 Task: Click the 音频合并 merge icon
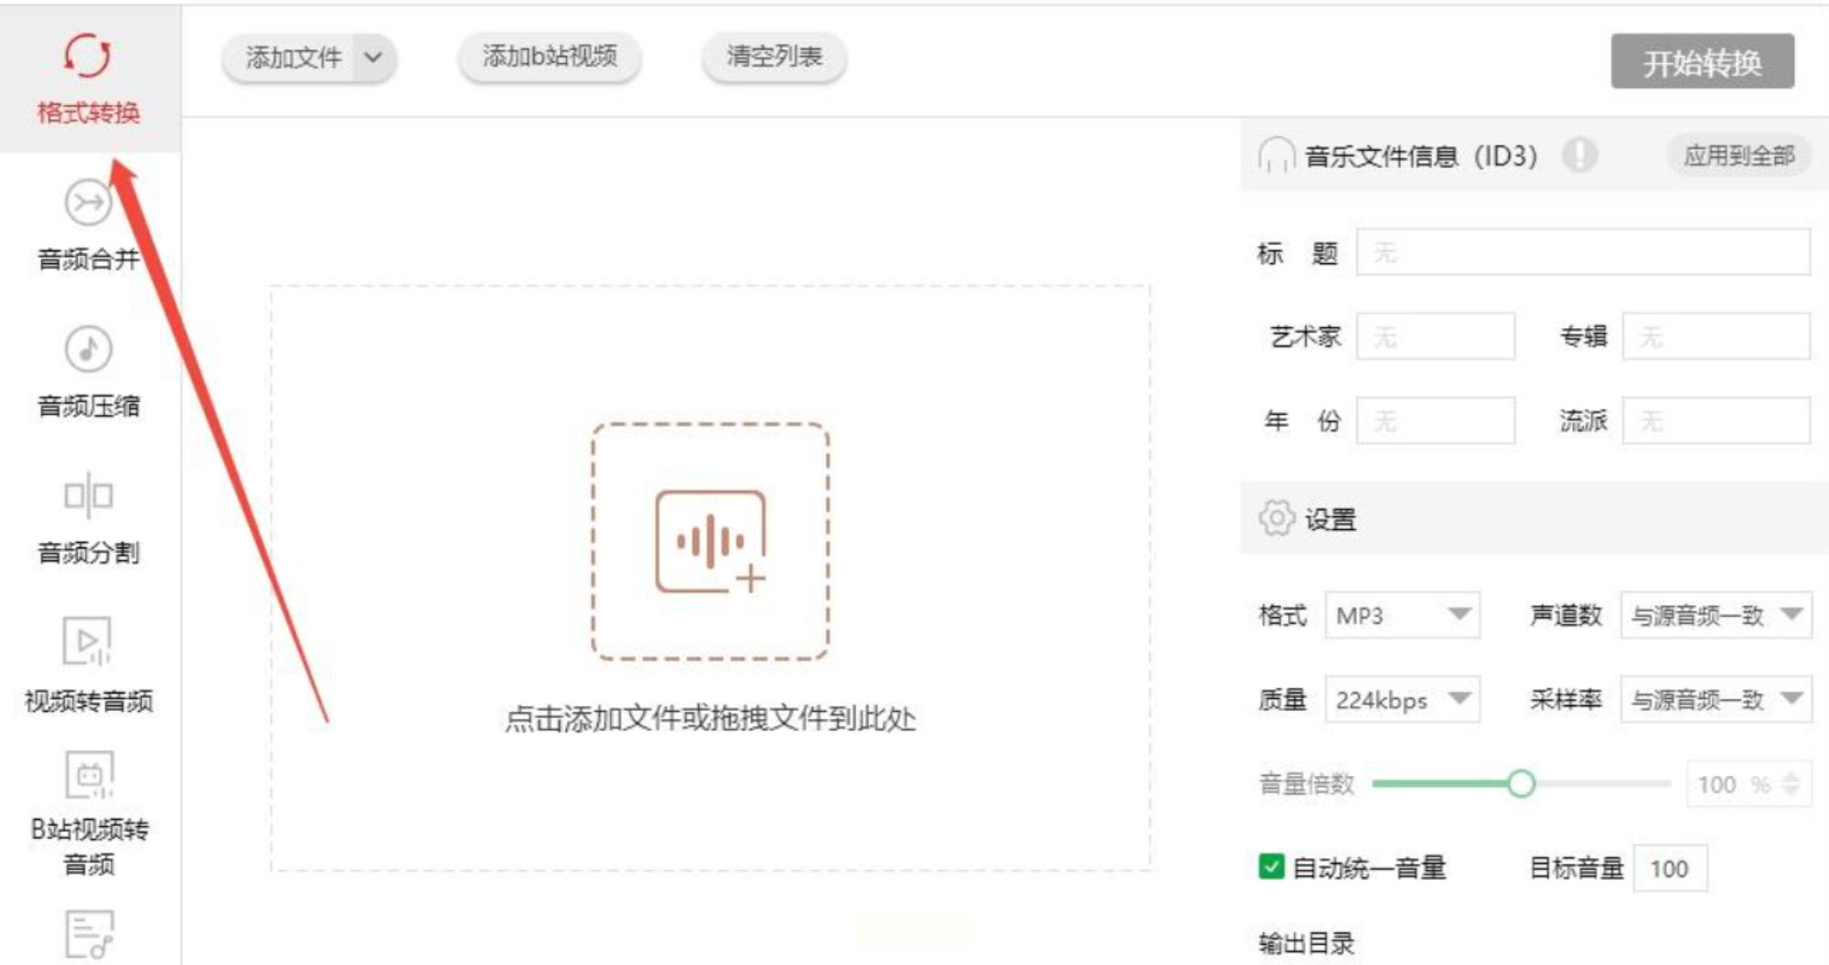point(88,202)
